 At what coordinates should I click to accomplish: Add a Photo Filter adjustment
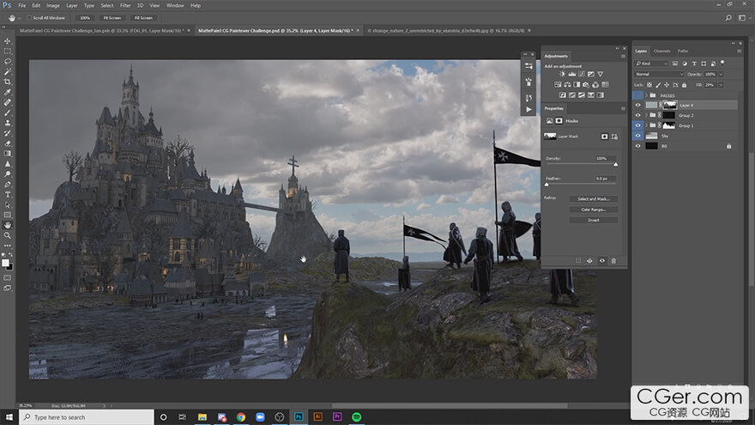point(586,85)
